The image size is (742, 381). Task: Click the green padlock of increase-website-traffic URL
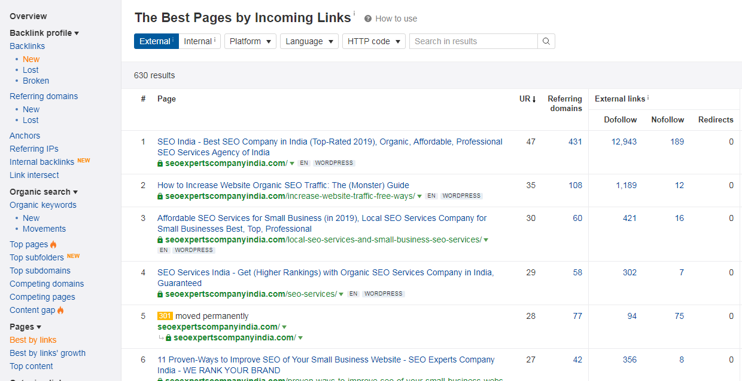(x=160, y=196)
